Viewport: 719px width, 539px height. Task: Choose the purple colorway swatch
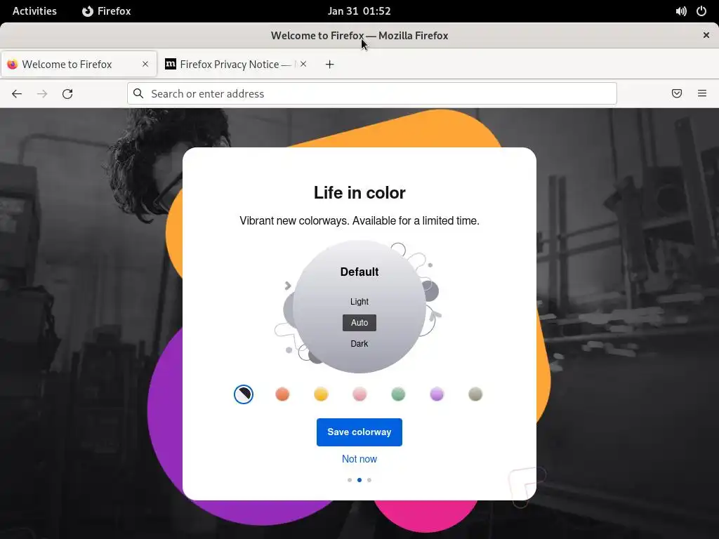coord(437,394)
